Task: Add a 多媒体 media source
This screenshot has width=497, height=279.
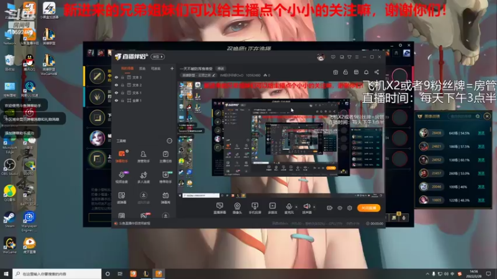Action: [272, 208]
